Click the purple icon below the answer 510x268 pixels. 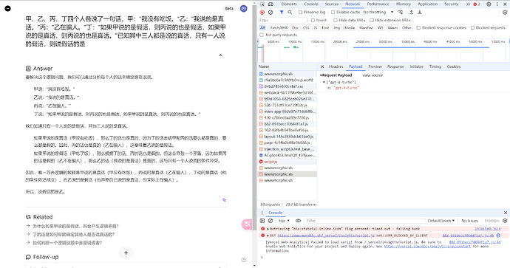point(224,200)
